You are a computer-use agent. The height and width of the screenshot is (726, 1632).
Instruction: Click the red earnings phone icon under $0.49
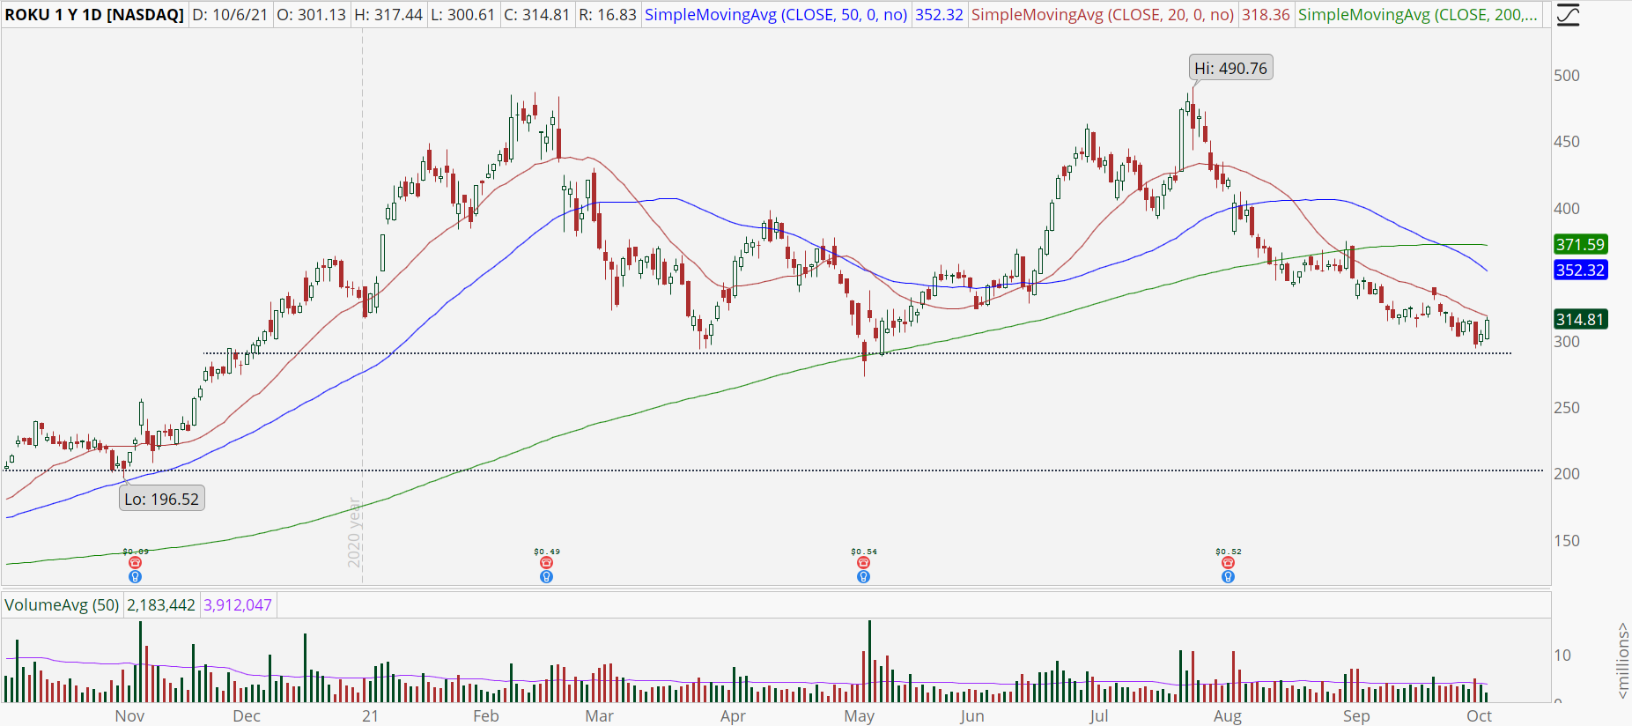(x=546, y=563)
